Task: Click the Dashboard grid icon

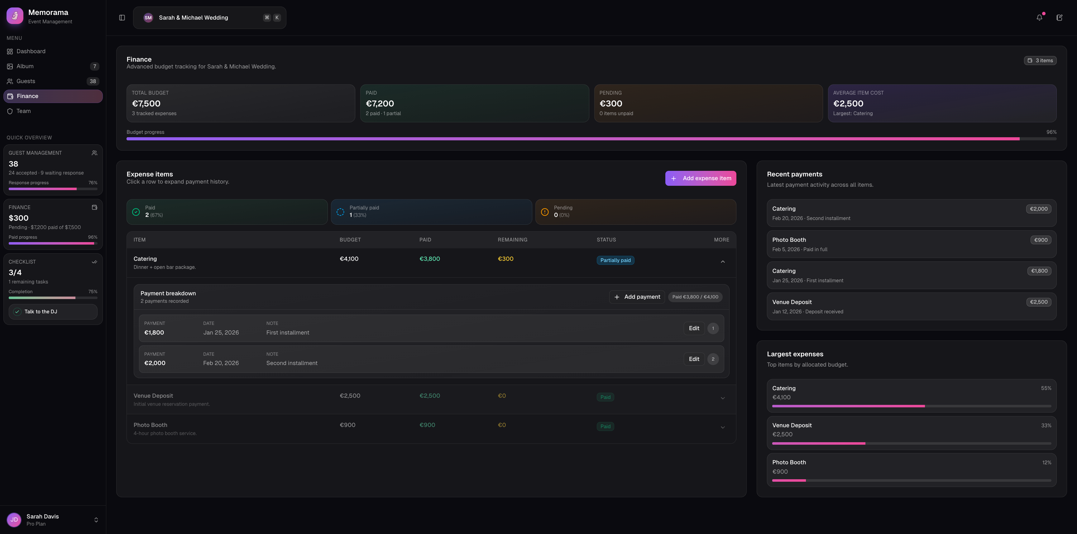Action: [x=10, y=51]
